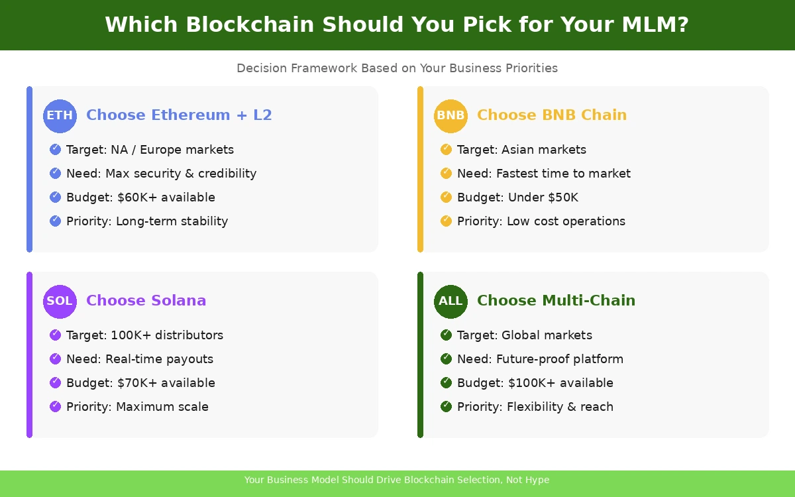The image size is (795, 497).
Task: Click the BNB circle badge
Action: pyautogui.click(x=450, y=116)
